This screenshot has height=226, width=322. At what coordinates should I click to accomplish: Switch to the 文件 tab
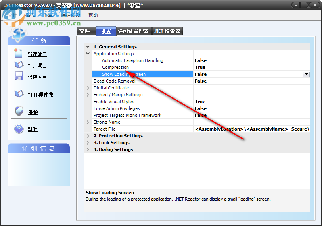[86, 31]
